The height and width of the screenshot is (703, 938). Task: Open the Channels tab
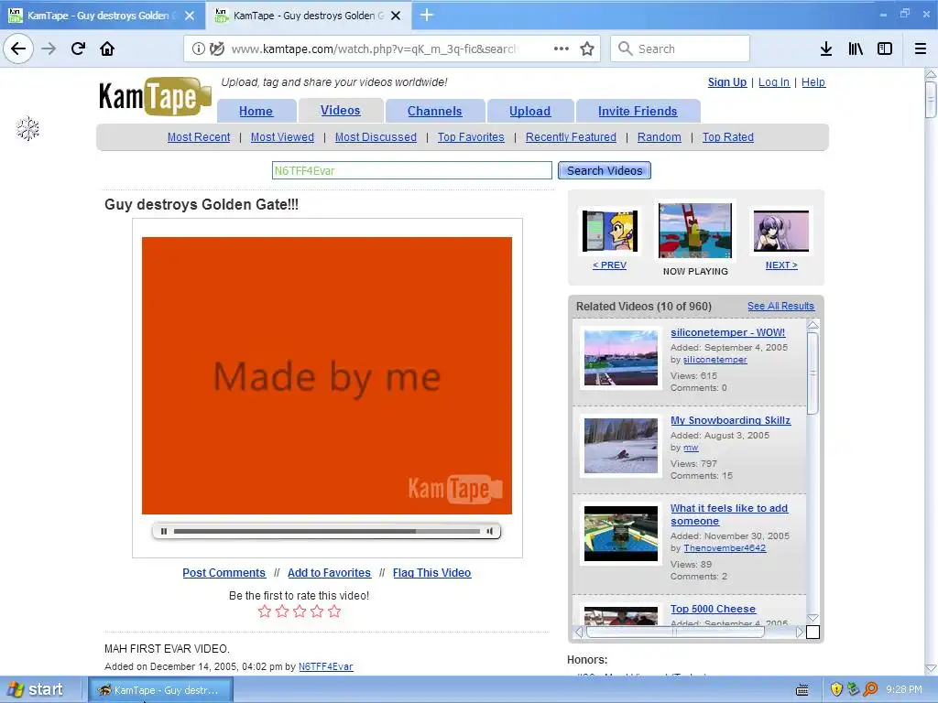pyautogui.click(x=435, y=111)
